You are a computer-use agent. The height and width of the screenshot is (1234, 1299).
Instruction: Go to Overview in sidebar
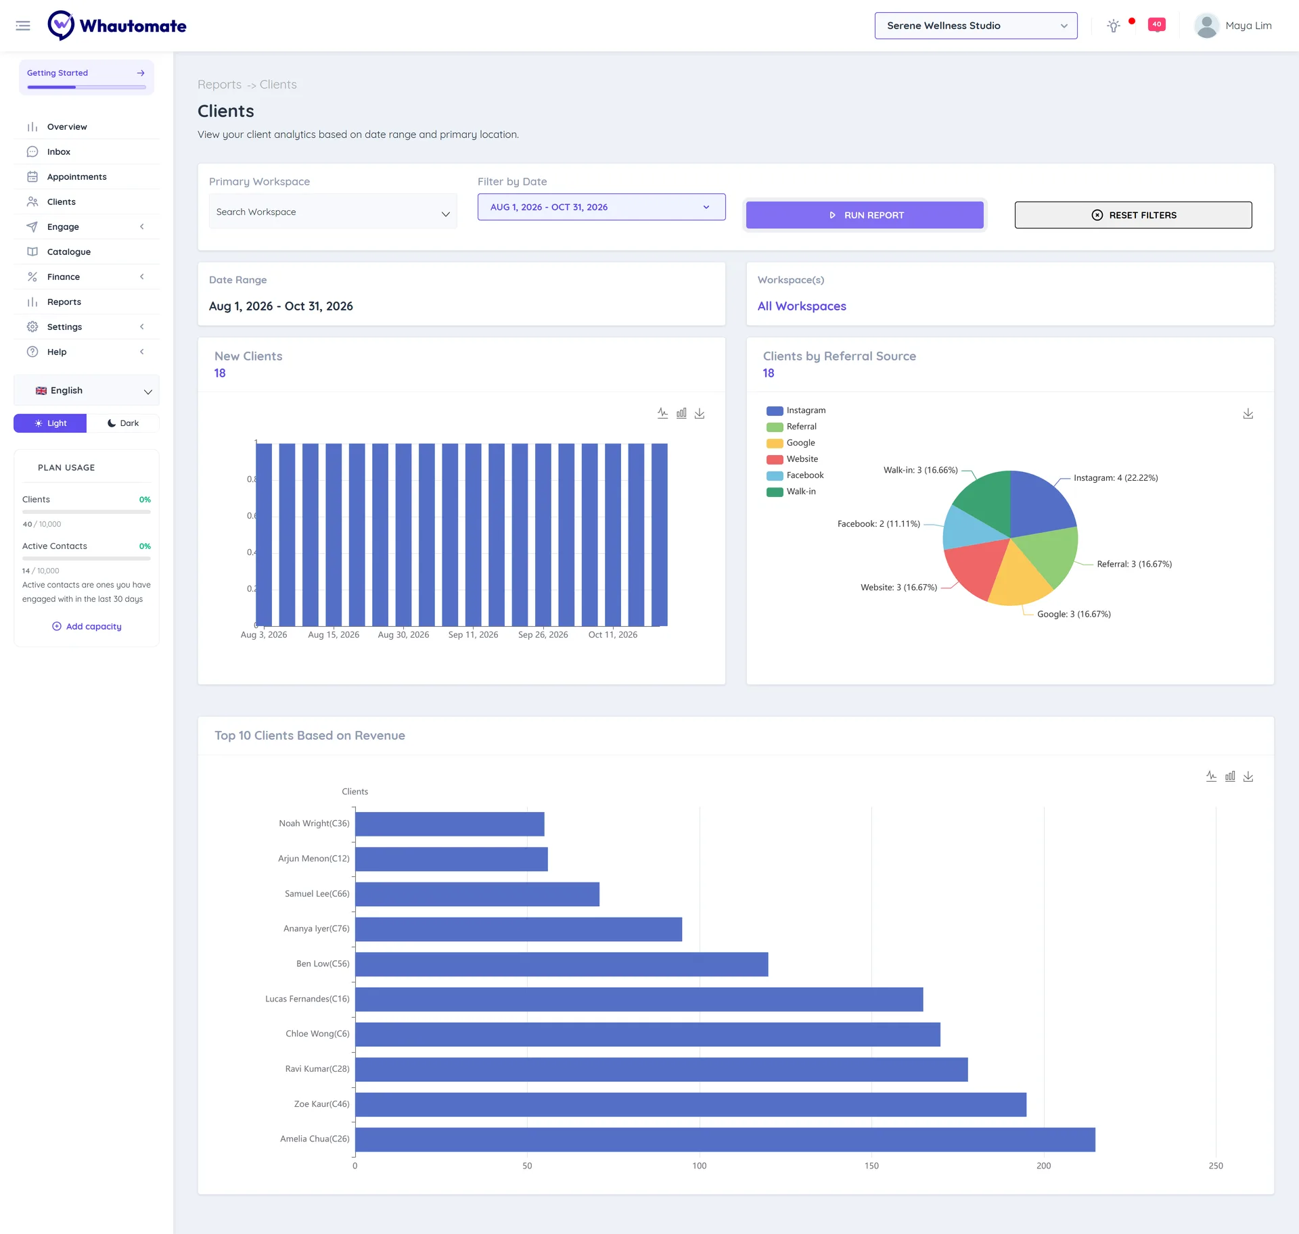[x=87, y=127]
